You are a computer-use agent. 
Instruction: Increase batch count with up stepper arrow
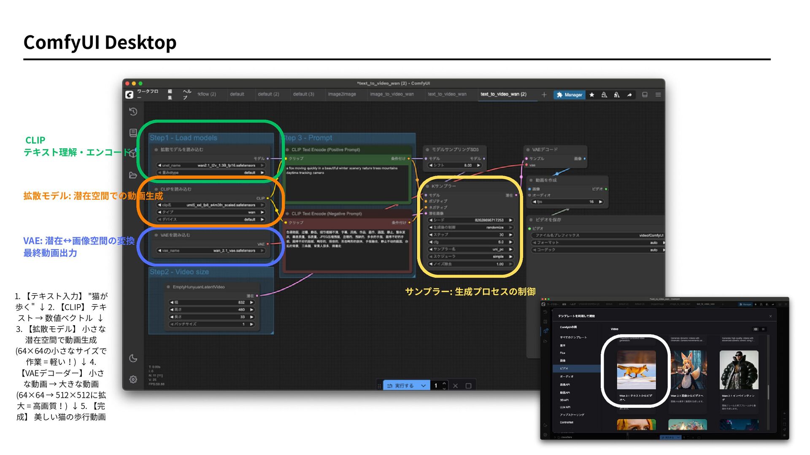(x=444, y=383)
